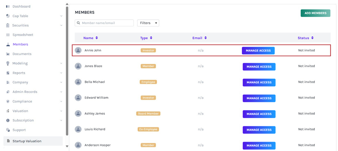
Task: Click the Add Members button
Action: 315,13
